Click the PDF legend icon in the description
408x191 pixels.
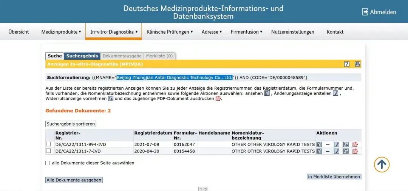[x=218, y=99]
